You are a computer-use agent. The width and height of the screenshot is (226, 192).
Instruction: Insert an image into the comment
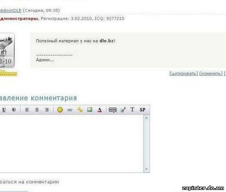(89, 110)
